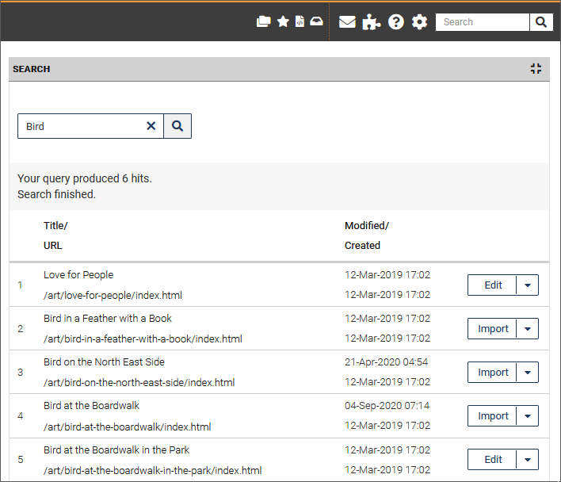
Task: Collapse the SEARCH panel using the shrink icon
Action: [536, 69]
